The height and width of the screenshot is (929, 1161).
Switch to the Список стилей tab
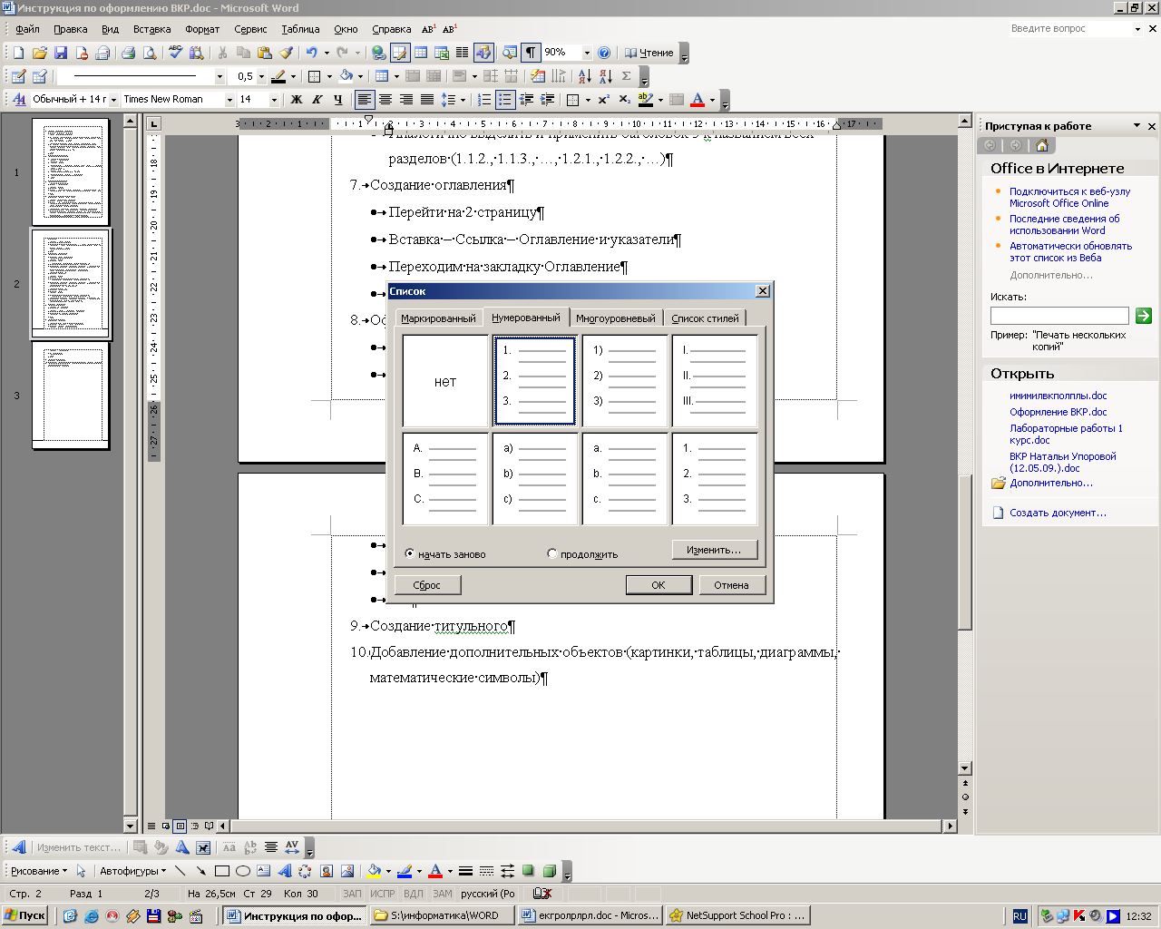(705, 318)
